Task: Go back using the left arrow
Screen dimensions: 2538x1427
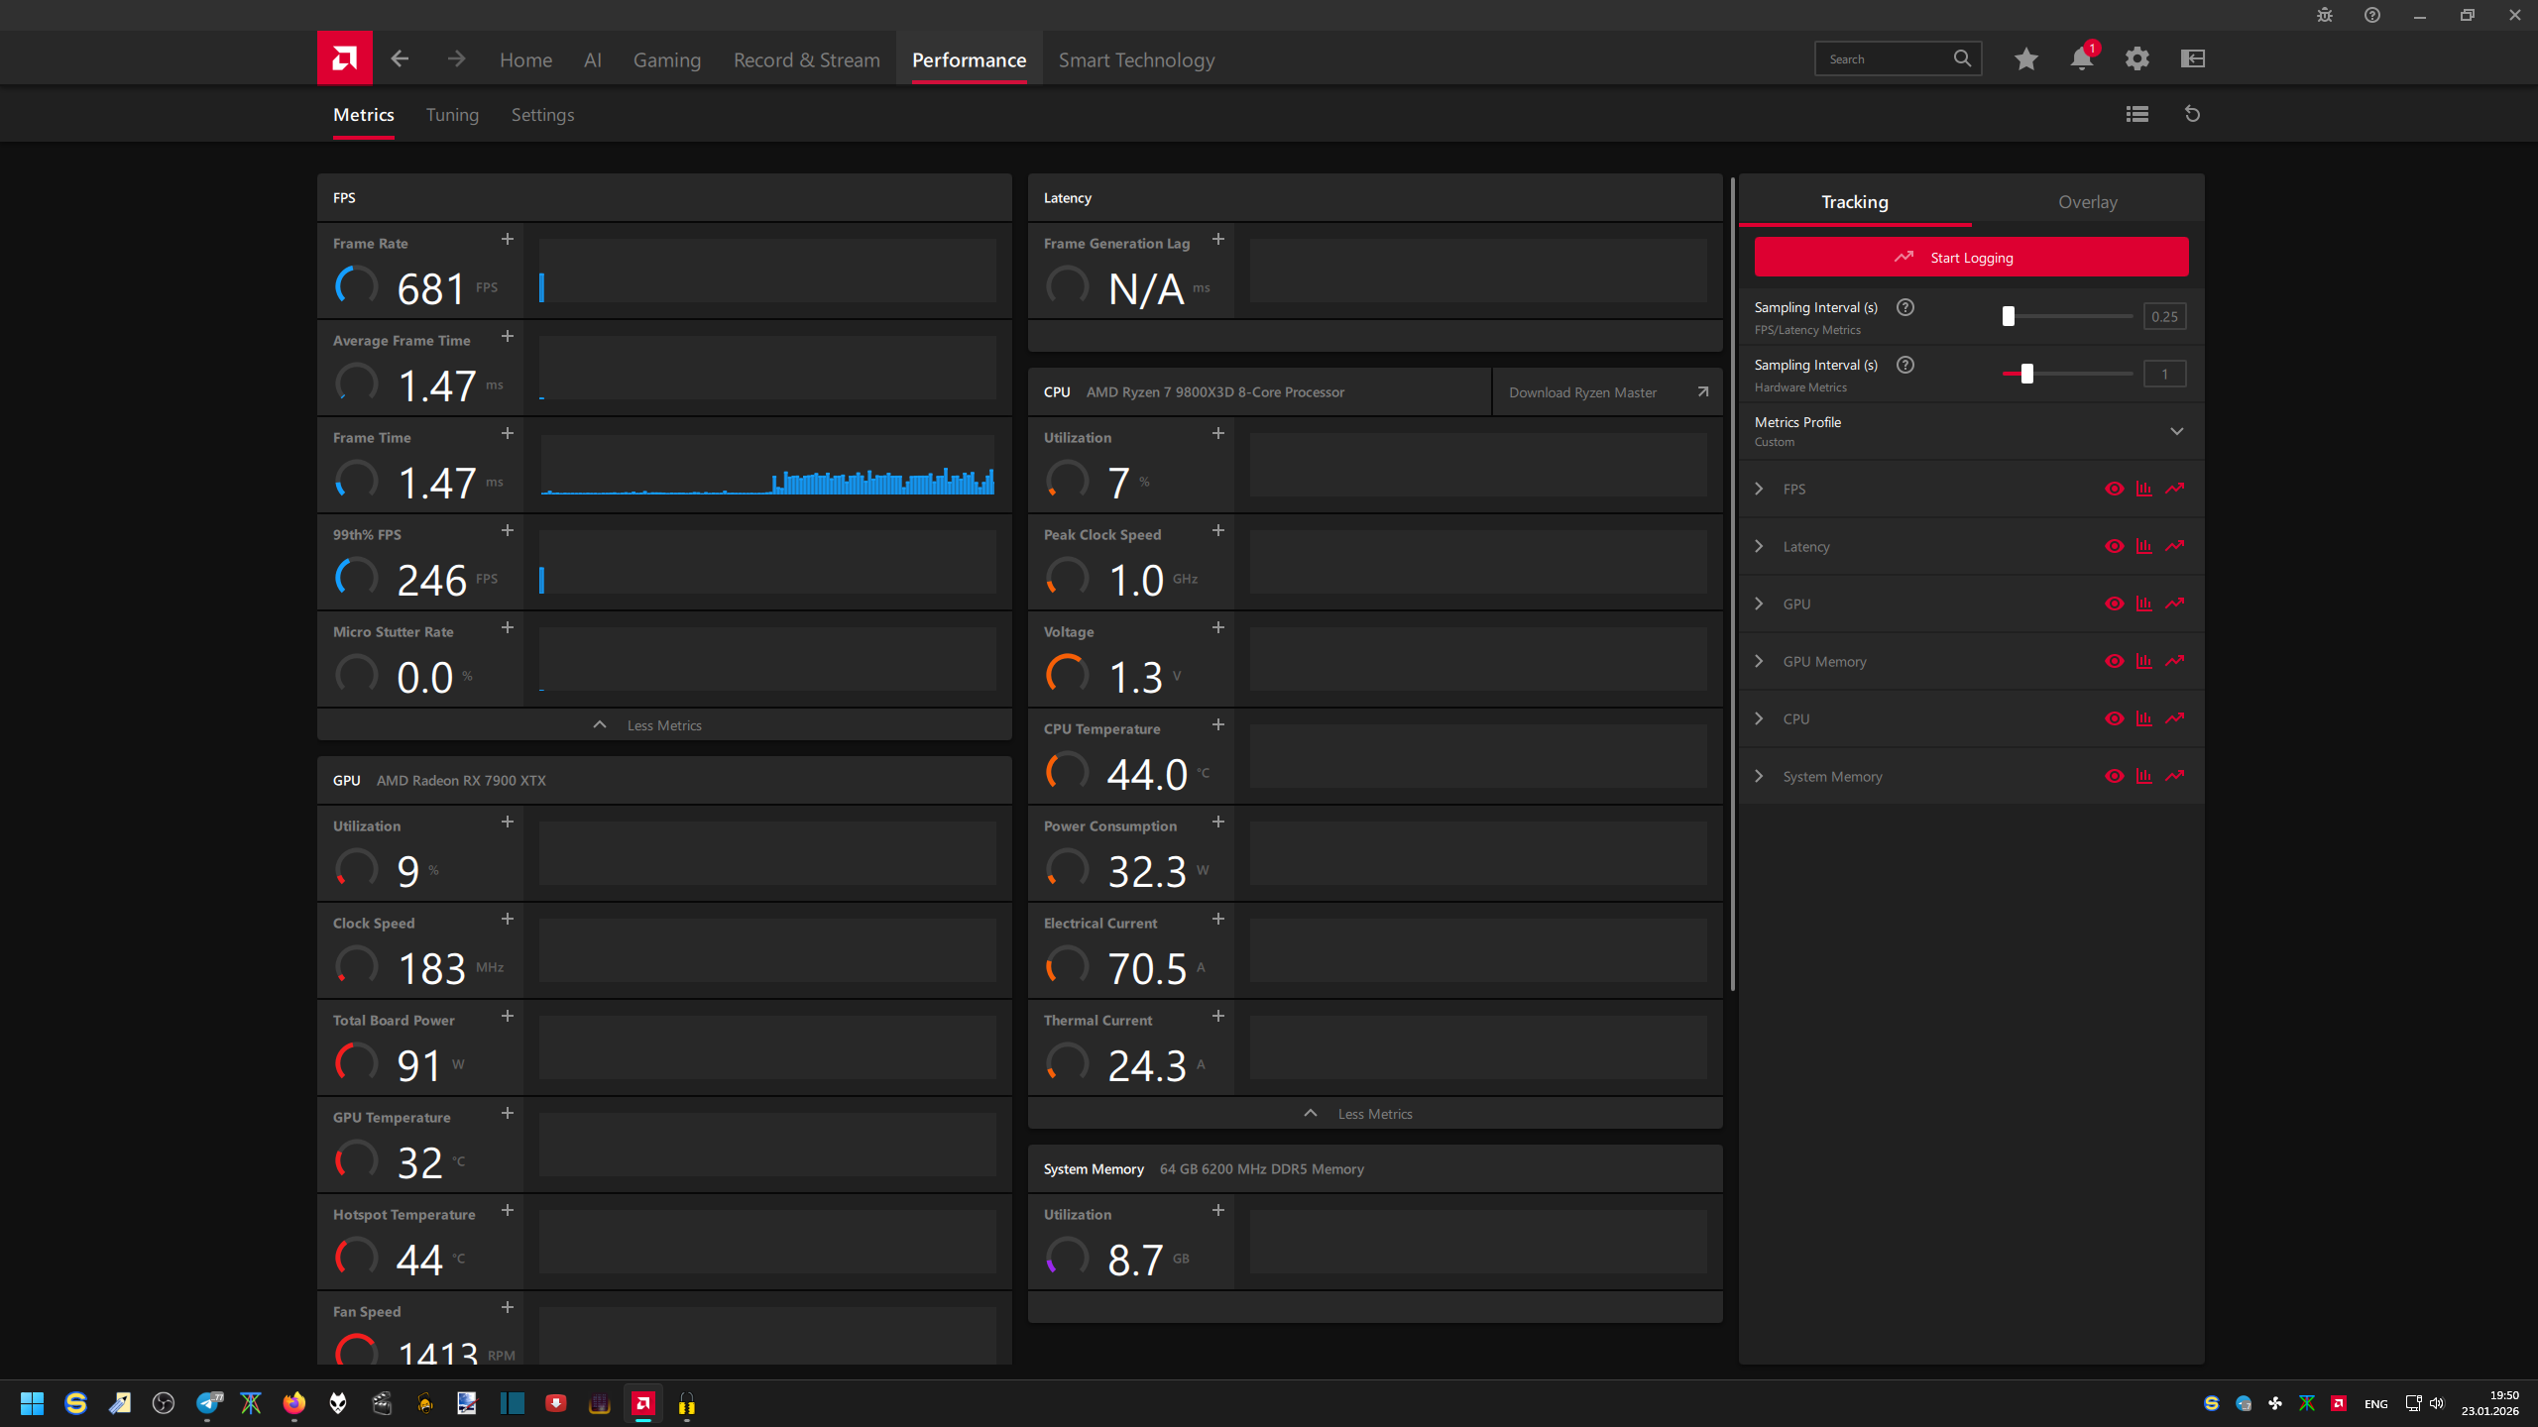Action: pos(400,58)
